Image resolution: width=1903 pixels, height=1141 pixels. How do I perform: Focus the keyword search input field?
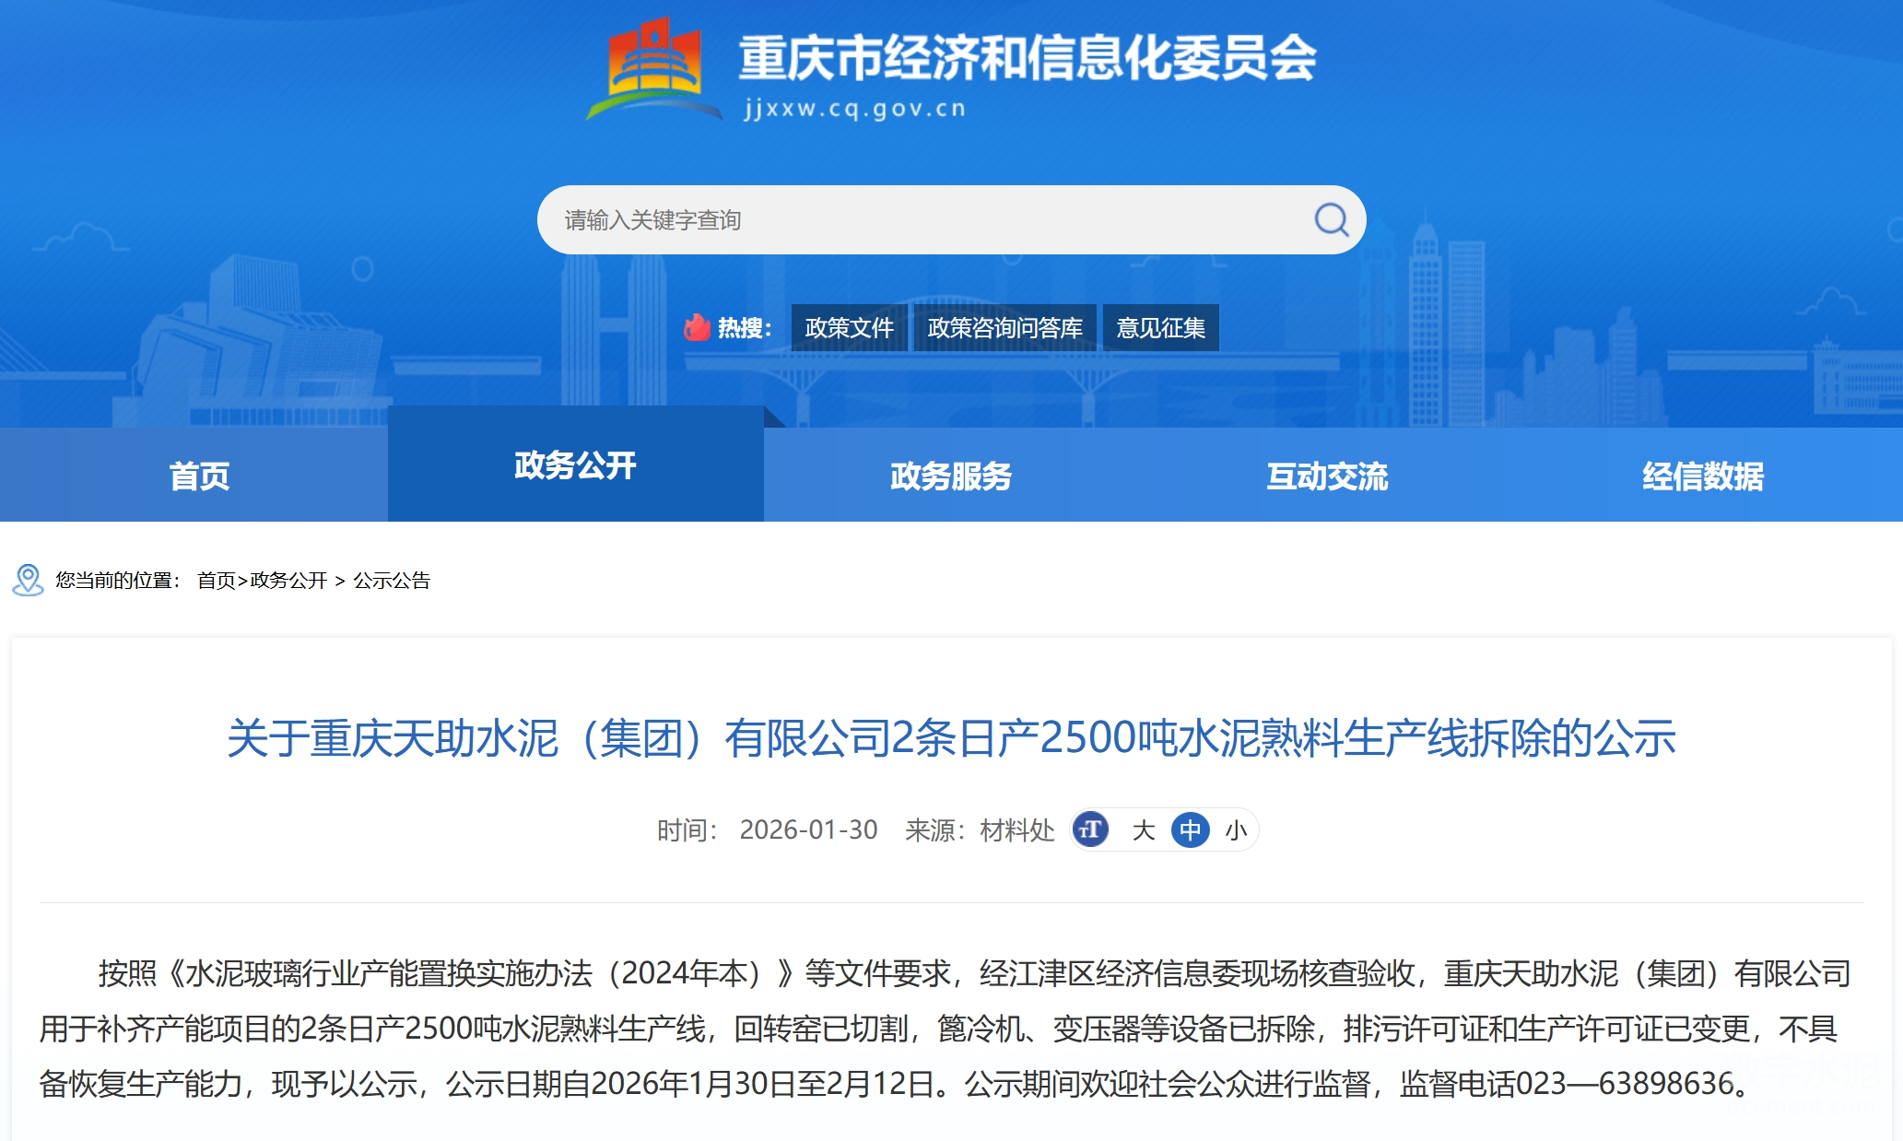[x=922, y=219]
